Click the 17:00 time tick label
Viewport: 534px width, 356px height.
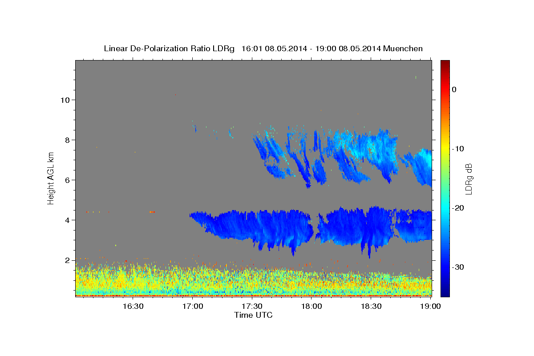tap(193, 307)
